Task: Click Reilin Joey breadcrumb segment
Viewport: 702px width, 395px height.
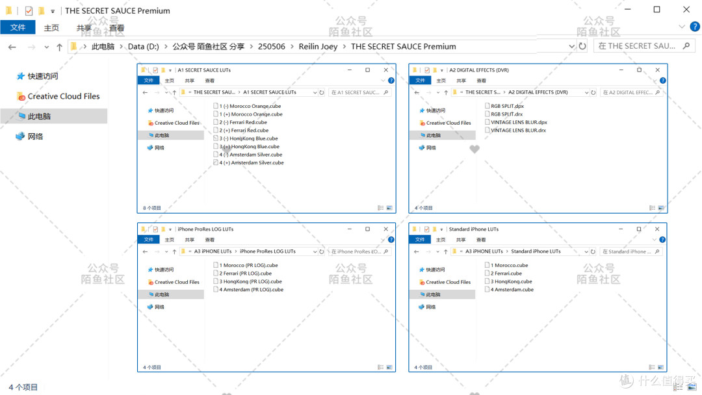Action: point(318,47)
